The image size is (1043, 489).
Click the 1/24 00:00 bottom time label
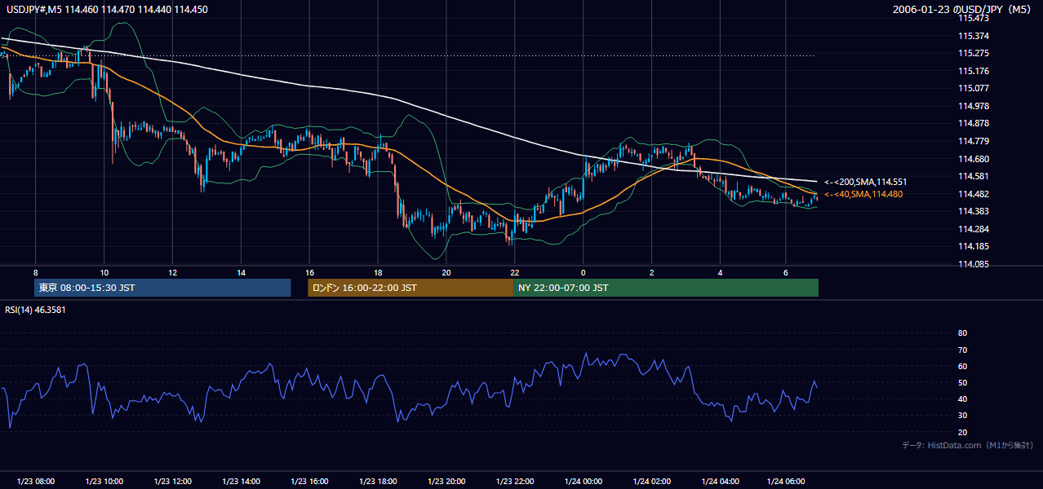583,481
